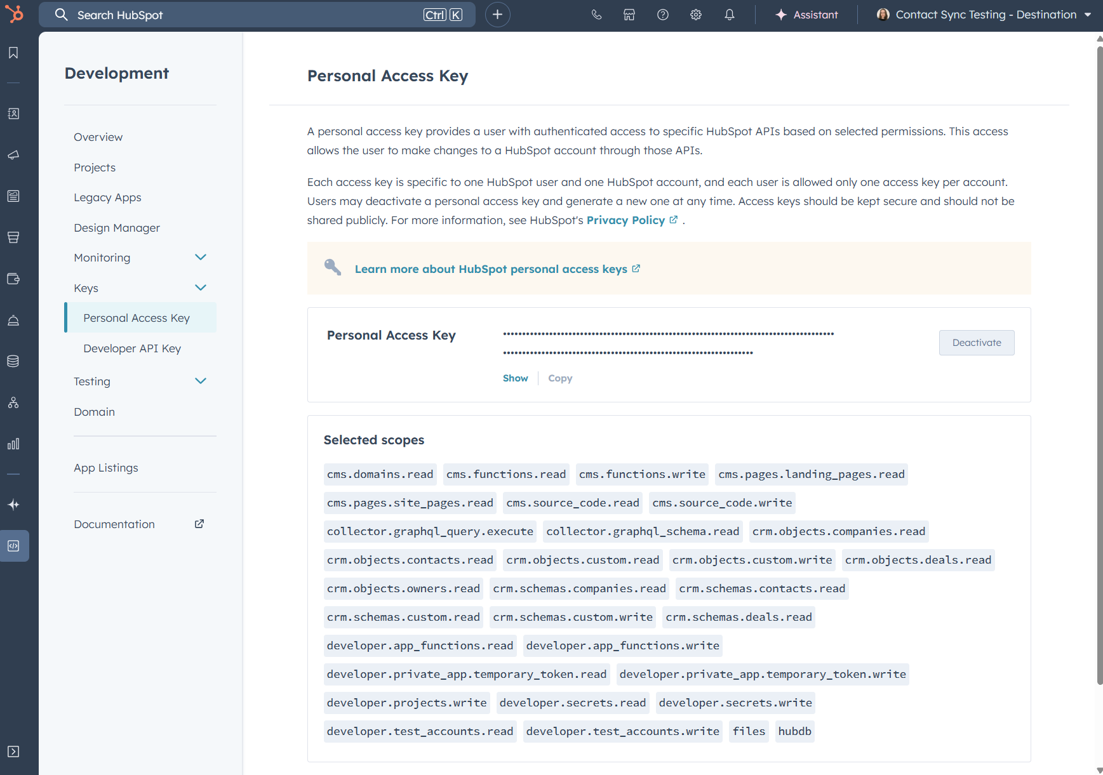Collapse the left sidebar with the arrow
This screenshot has width=1103, height=775.
[13, 751]
